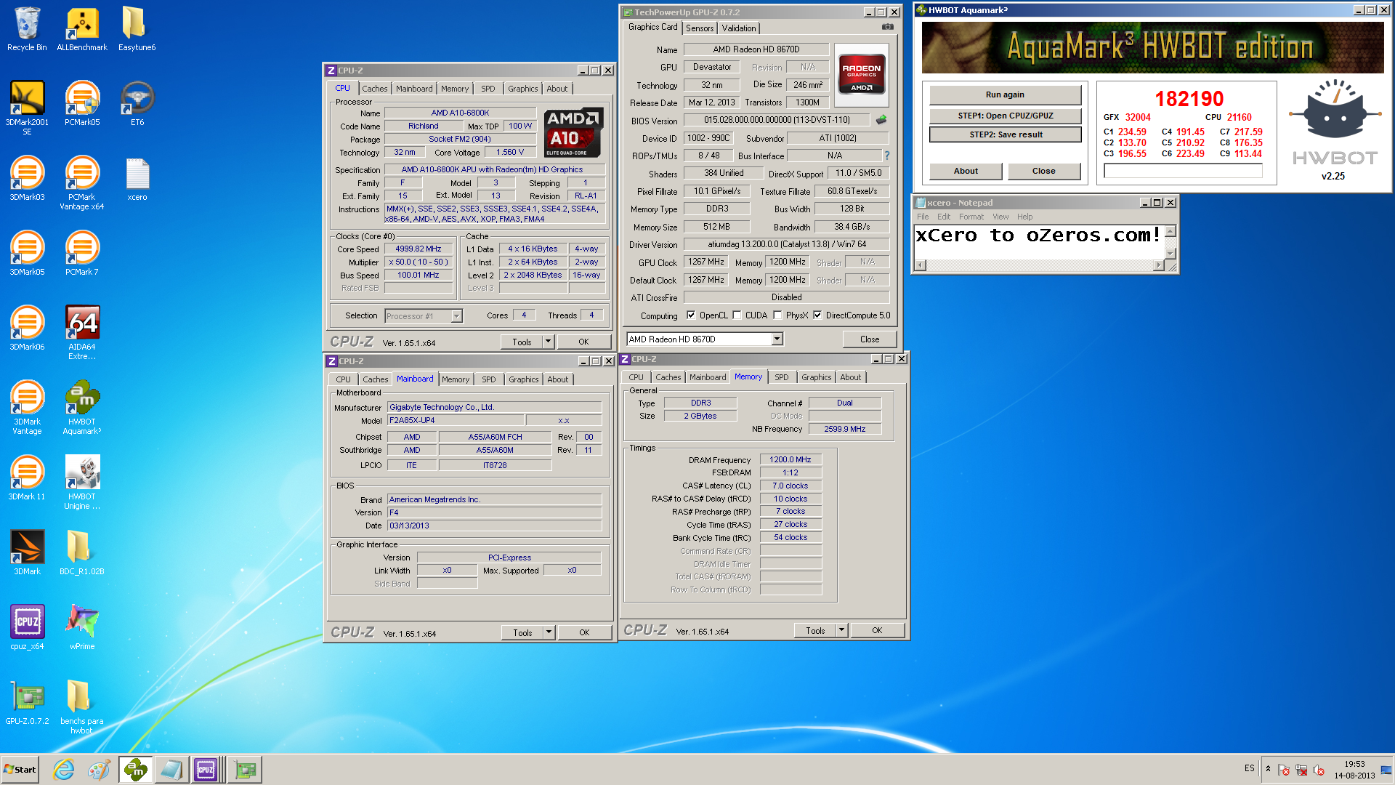Open the Processor #1 selection dropdown
1395x785 pixels.
click(x=456, y=316)
